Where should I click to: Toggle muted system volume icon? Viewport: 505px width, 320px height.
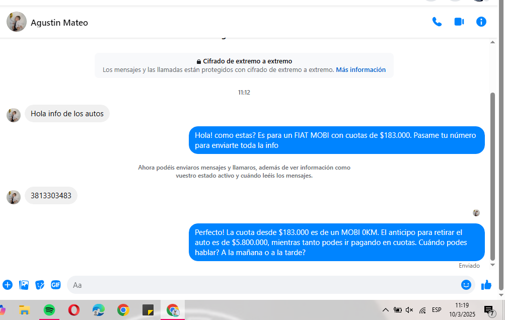tap(409, 310)
